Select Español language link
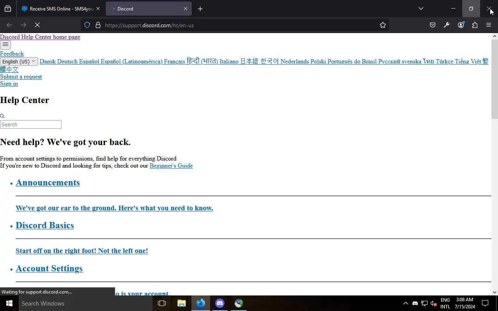Screen dimensions: 498x311 click(x=89, y=61)
